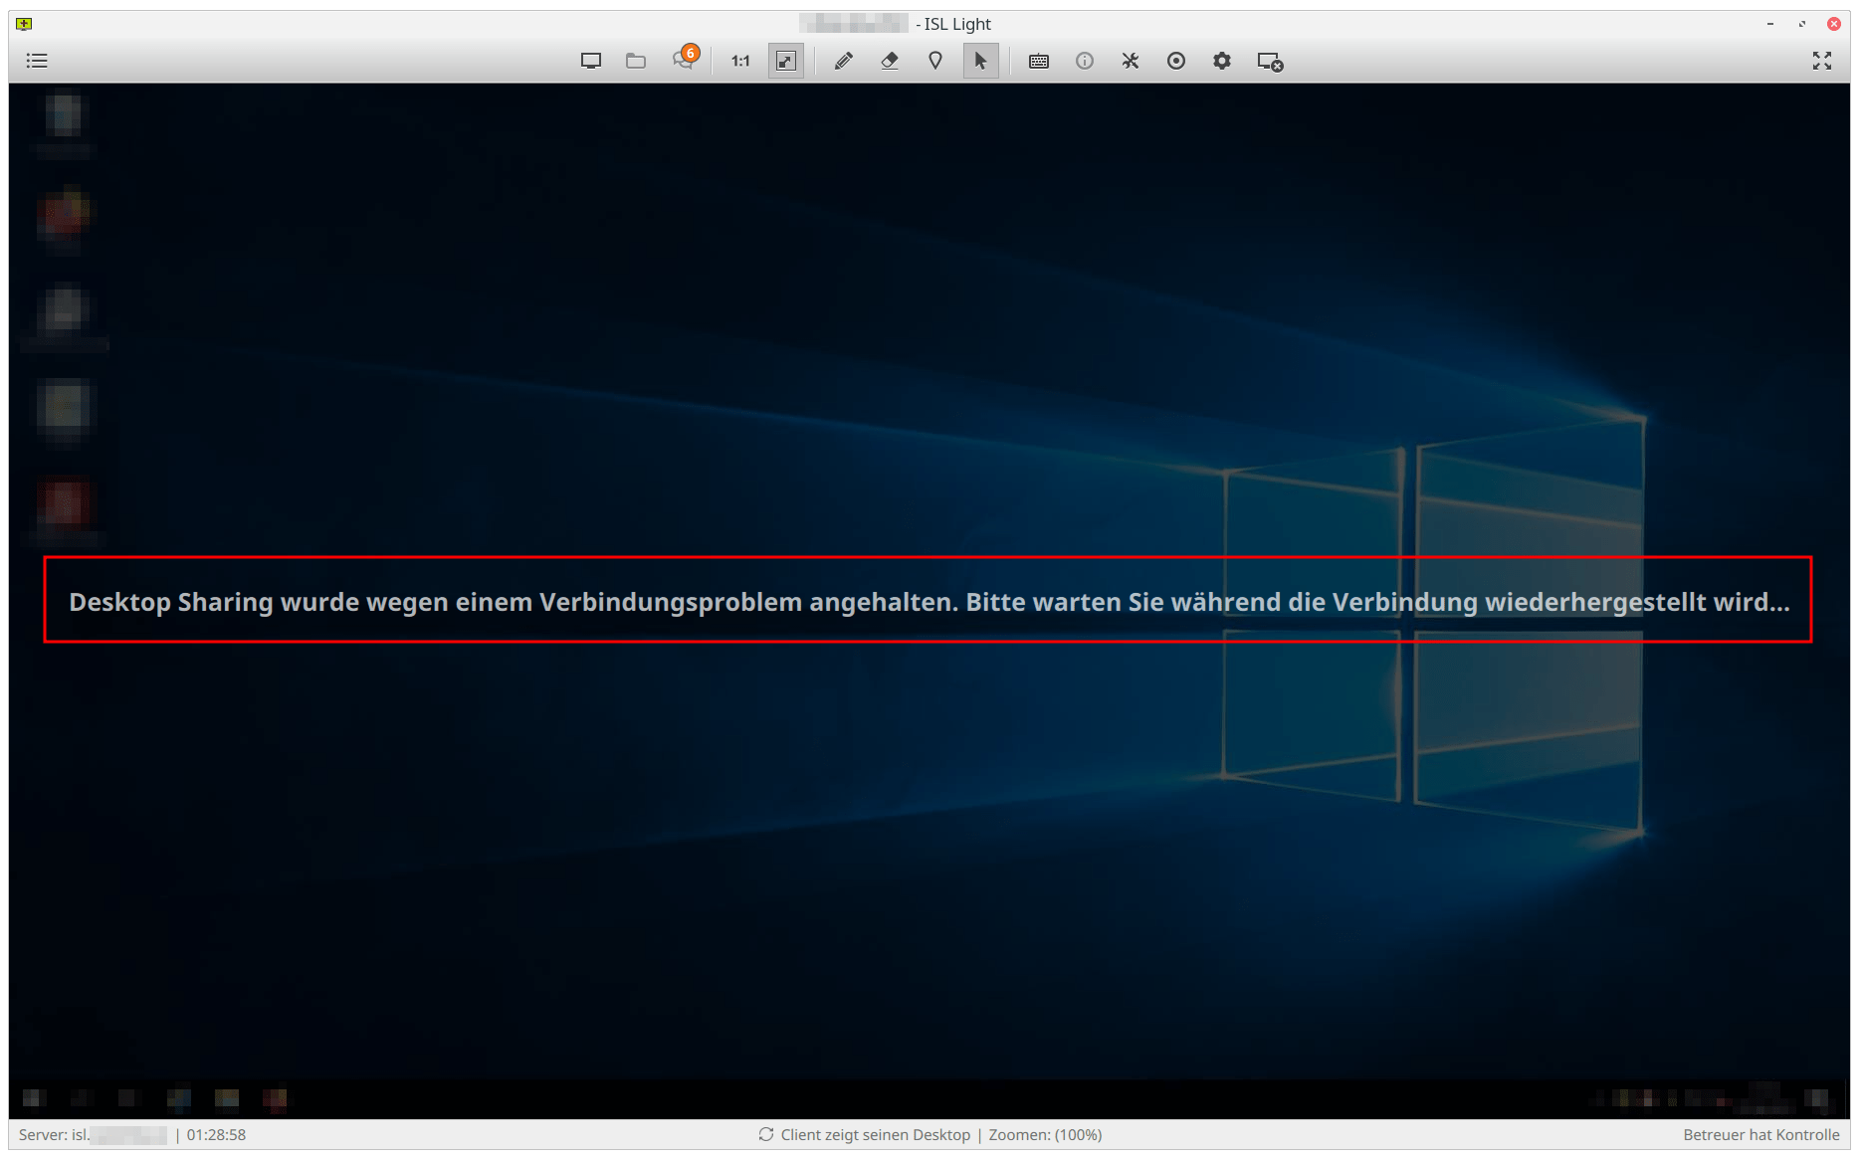Enter fullscreen mode with arrows icon
Viewport: 1860px width, 1159px height.
pyautogui.click(x=1822, y=61)
